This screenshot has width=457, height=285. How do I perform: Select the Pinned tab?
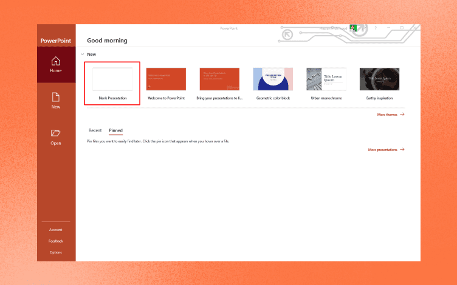[x=115, y=130]
